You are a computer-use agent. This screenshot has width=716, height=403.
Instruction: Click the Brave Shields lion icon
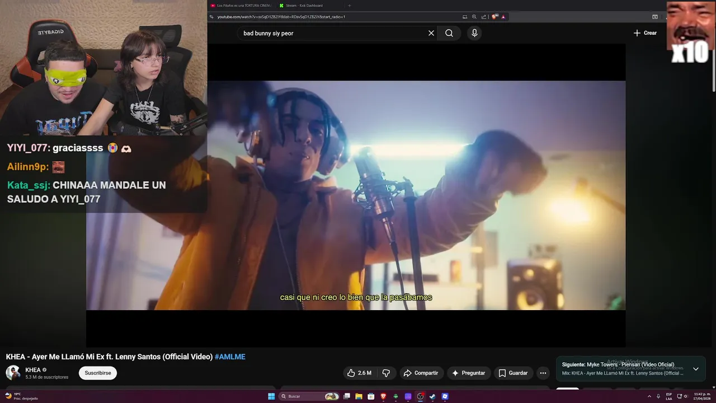coord(494,17)
